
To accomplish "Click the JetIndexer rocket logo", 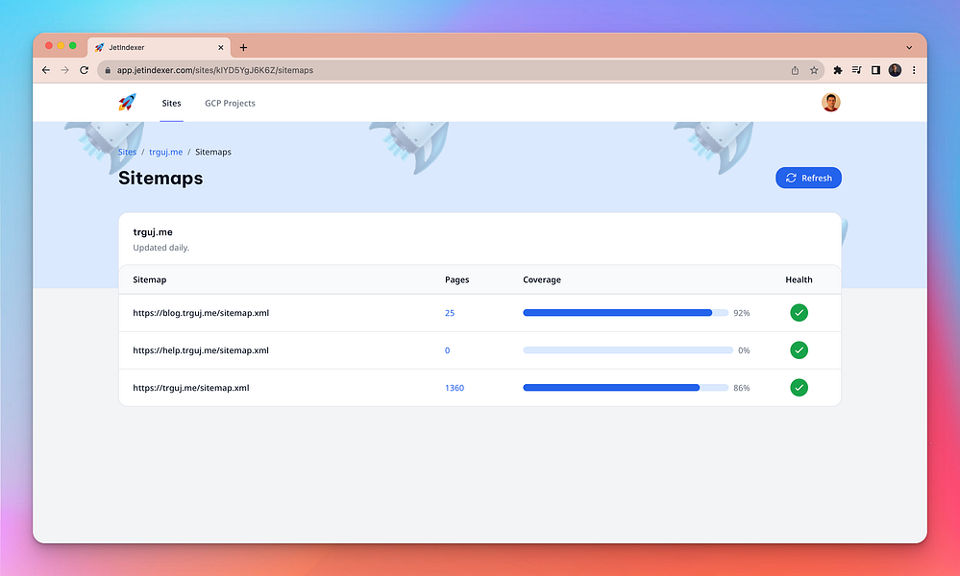I will click(128, 102).
